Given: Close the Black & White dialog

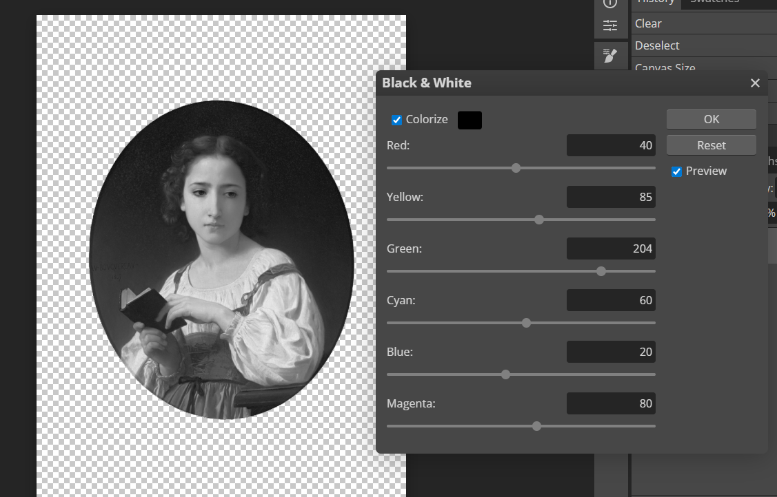Looking at the screenshot, I should (x=755, y=83).
